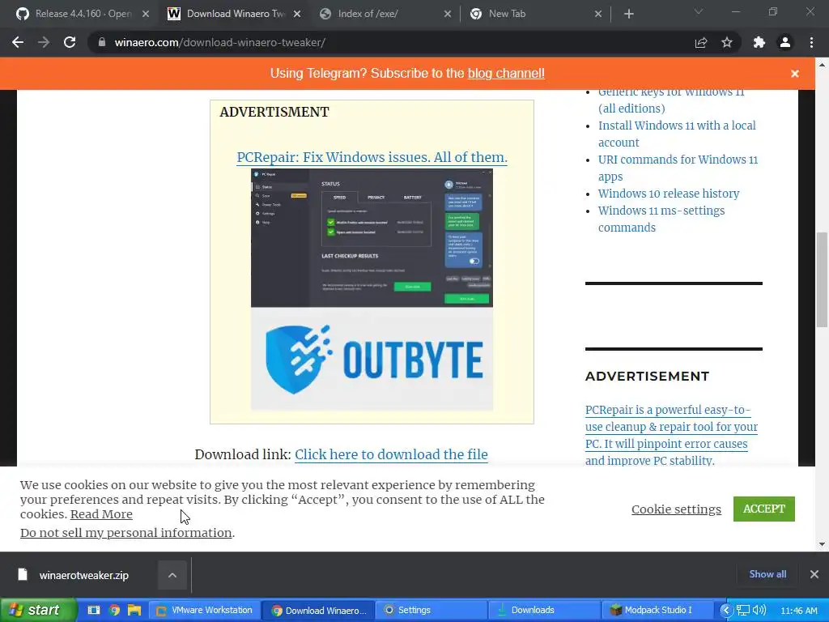Open the folder quick launch icon
This screenshot has height=622, width=829.
click(x=134, y=610)
